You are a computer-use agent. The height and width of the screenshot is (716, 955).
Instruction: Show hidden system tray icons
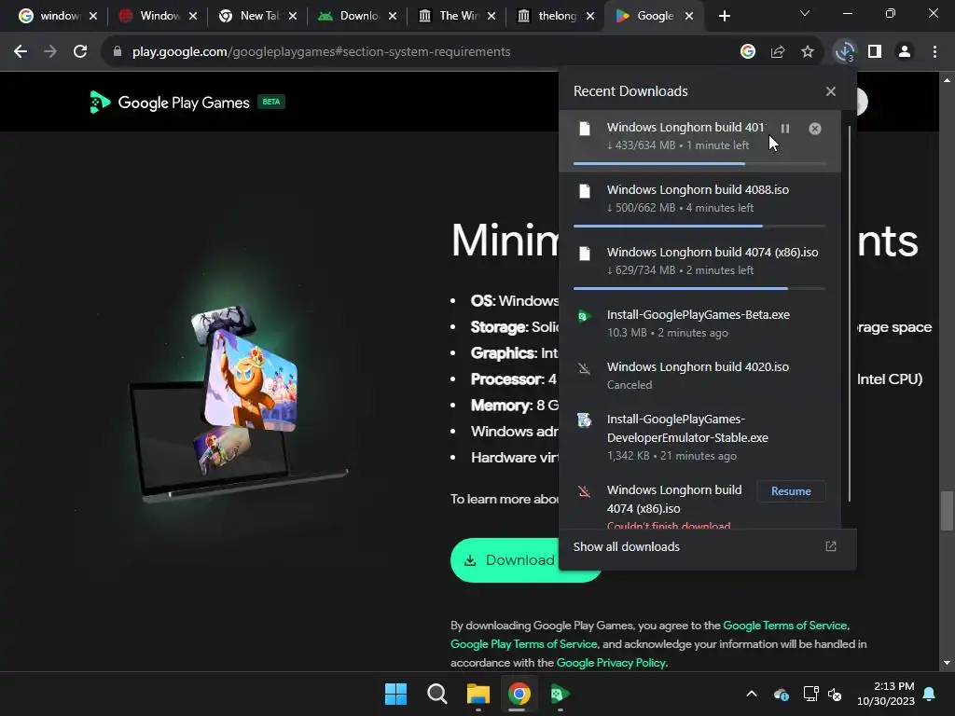752,694
